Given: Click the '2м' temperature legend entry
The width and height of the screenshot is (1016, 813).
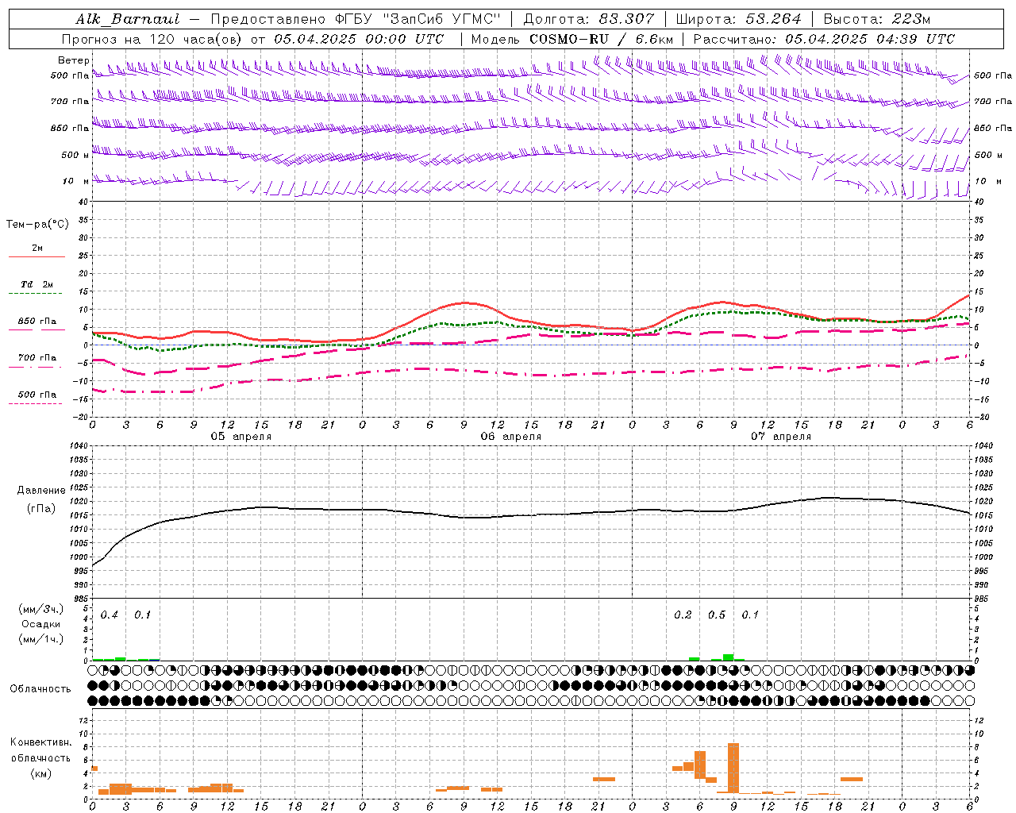Looking at the screenshot, I should (x=37, y=249).
